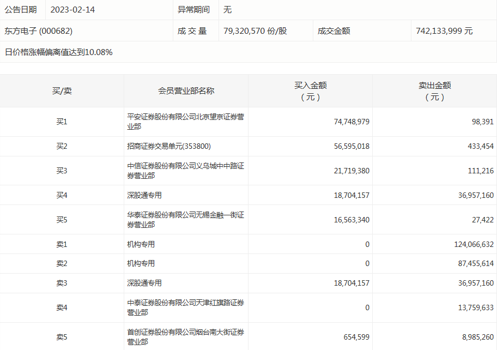The height and width of the screenshot is (350, 497).
Task: Click 深股通专用 in the 买4 row
Action: click(x=144, y=195)
